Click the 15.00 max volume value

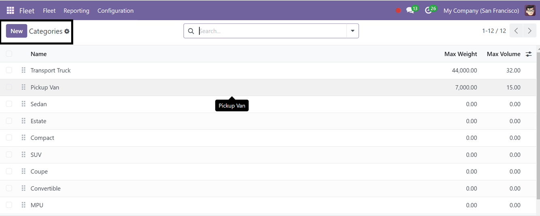pos(513,87)
